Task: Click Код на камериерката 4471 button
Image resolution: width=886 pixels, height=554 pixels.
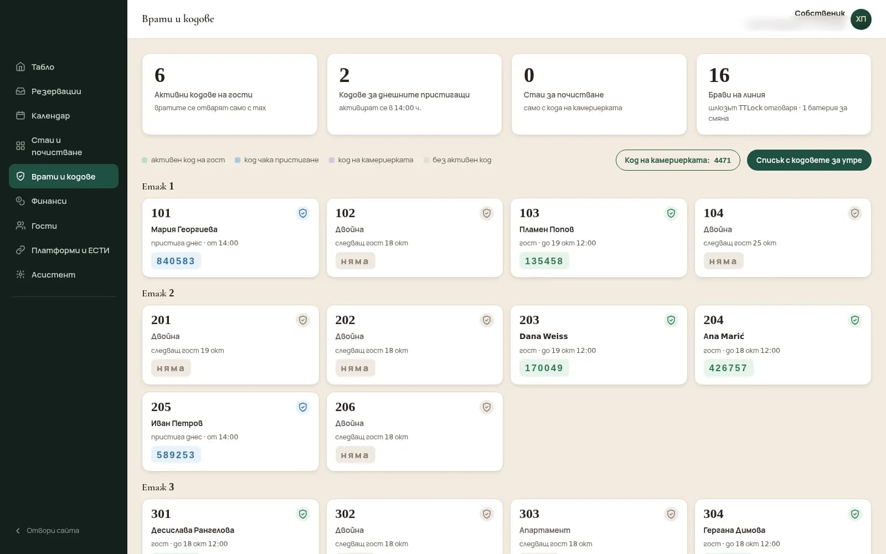Action: click(678, 160)
